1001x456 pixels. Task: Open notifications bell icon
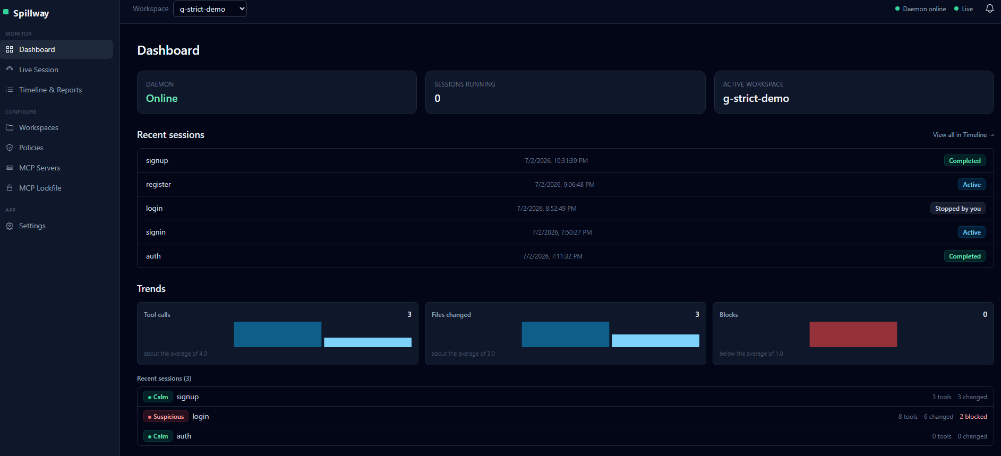[989, 8]
